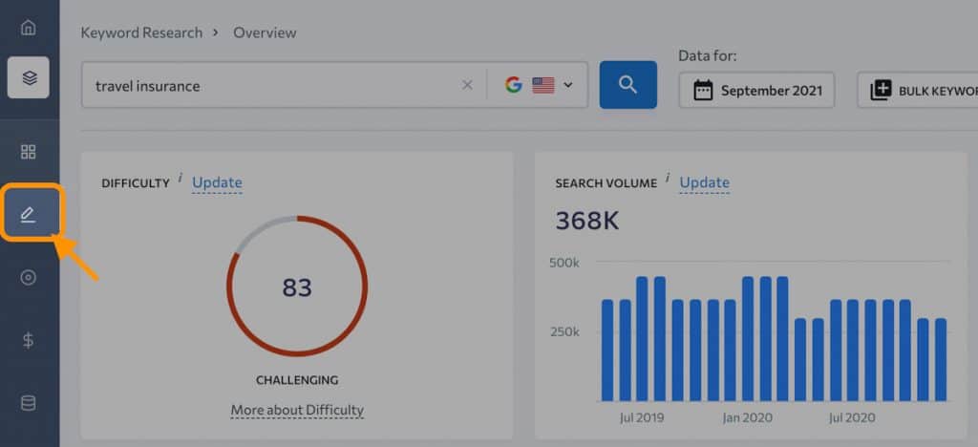Expand the Google US search engine dropdown
The image size is (978, 447).
pos(540,85)
